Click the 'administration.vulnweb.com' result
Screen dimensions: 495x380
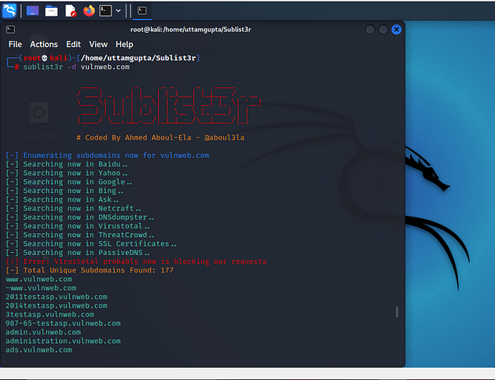[x=63, y=341]
